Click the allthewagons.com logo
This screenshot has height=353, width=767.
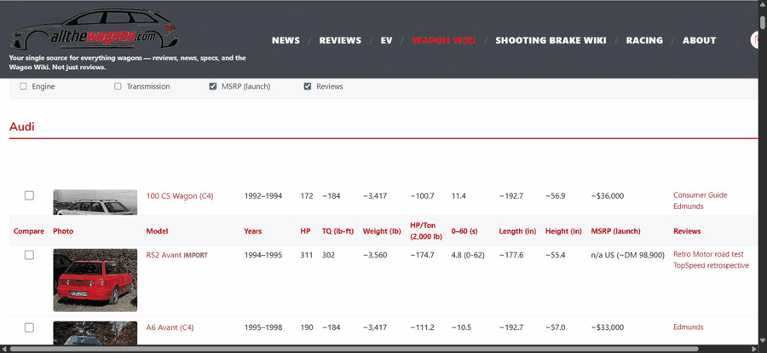[94, 29]
